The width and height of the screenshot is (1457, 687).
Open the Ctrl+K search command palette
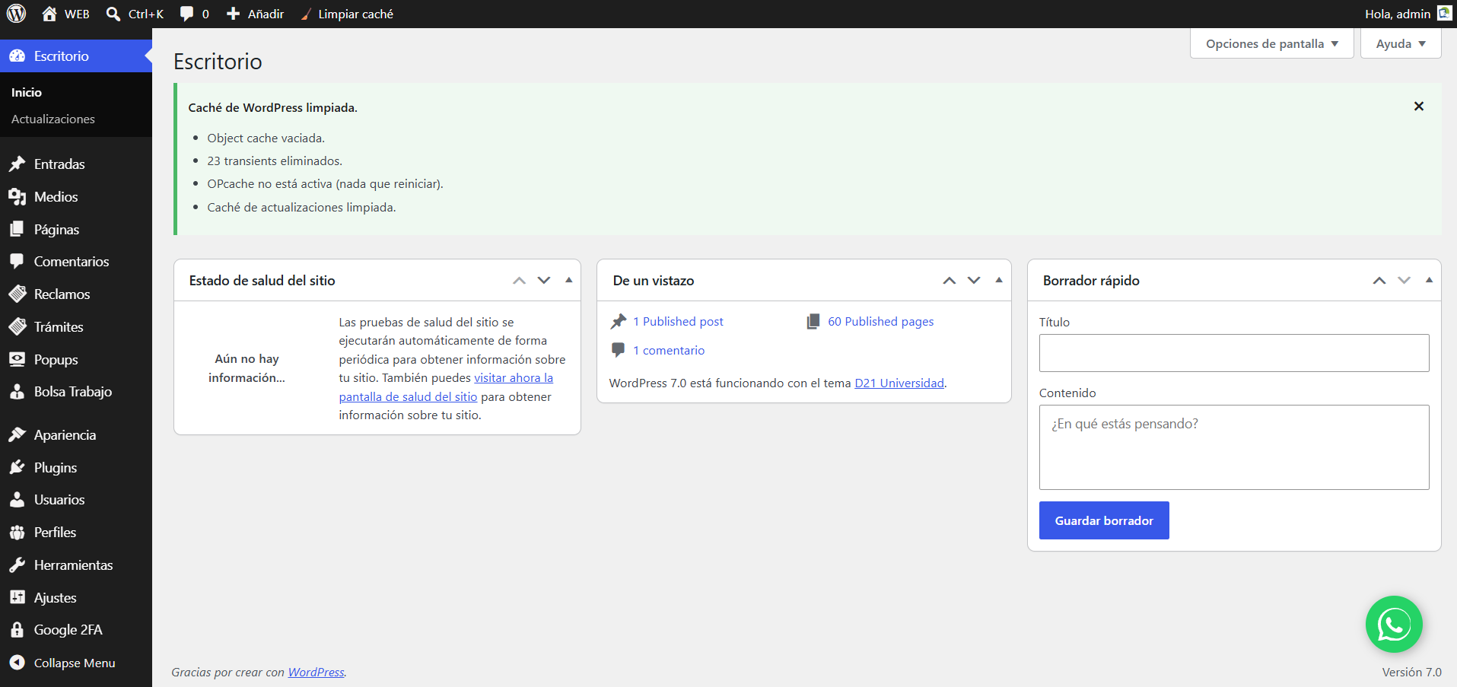point(135,14)
